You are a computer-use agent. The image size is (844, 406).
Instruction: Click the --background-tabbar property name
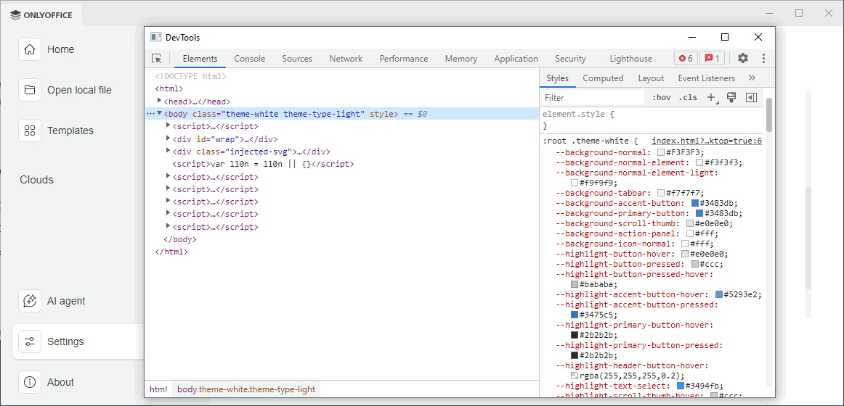tap(601, 193)
